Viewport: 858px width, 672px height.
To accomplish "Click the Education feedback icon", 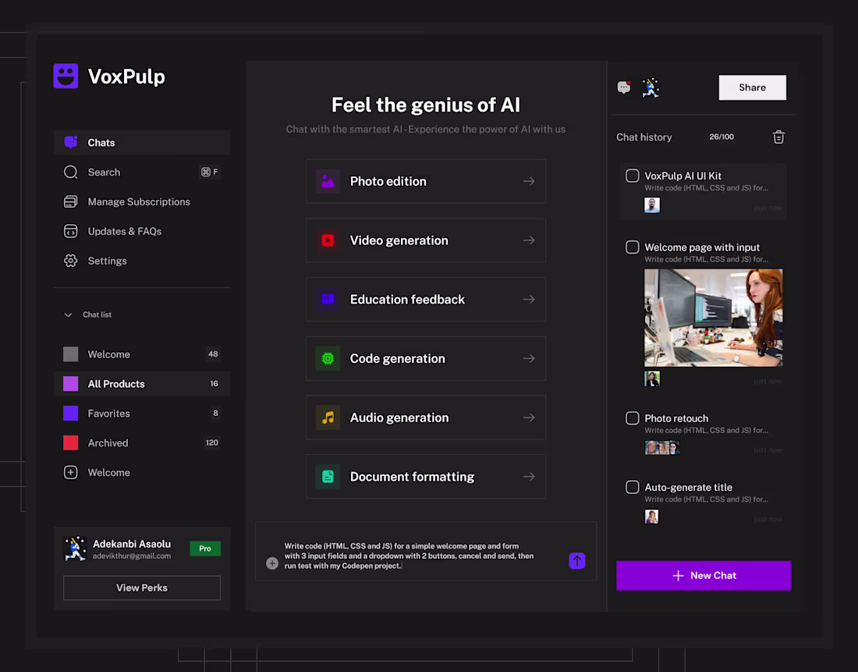I will click(x=327, y=299).
